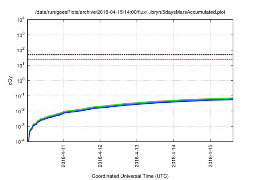
Task: Click the 10^0 y-axis tick label
Action: click(x=20, y=81)
